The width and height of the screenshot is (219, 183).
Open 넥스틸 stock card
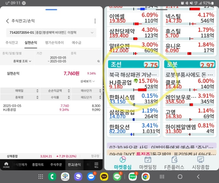pyautogui.click(x=190, y=19)
